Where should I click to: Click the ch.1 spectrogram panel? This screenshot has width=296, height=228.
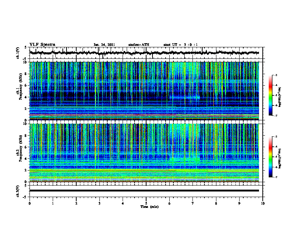click(x=144, y=91)
